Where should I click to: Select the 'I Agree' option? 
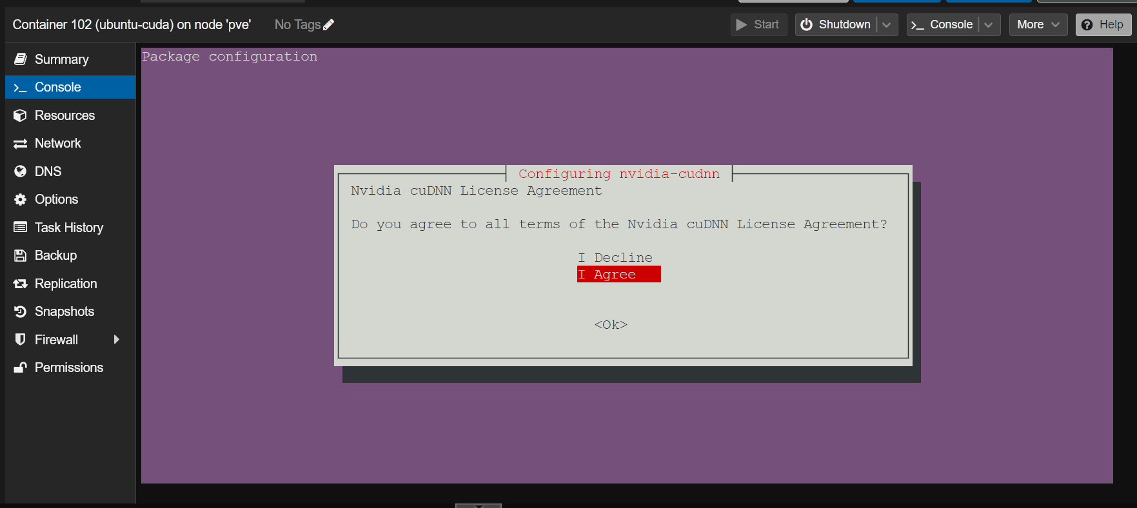(619, 275)
